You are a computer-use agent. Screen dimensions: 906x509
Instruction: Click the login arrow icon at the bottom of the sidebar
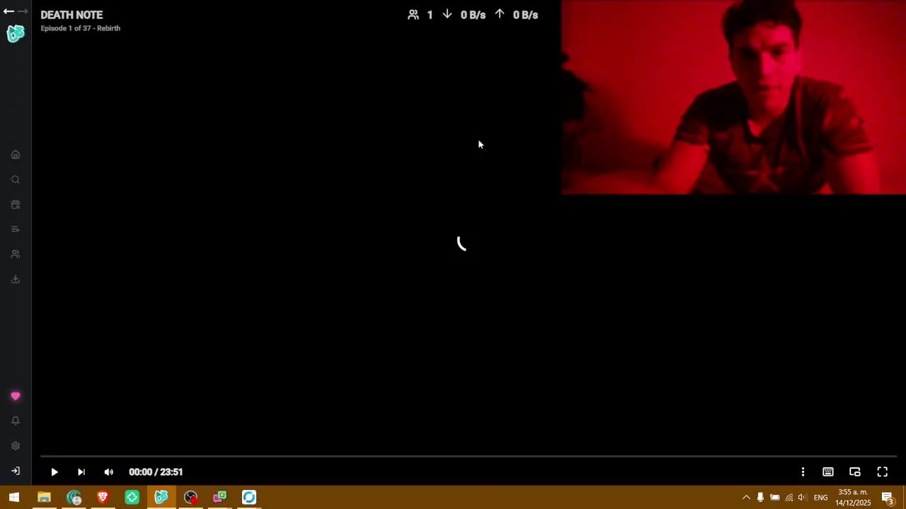coord(16,471)
